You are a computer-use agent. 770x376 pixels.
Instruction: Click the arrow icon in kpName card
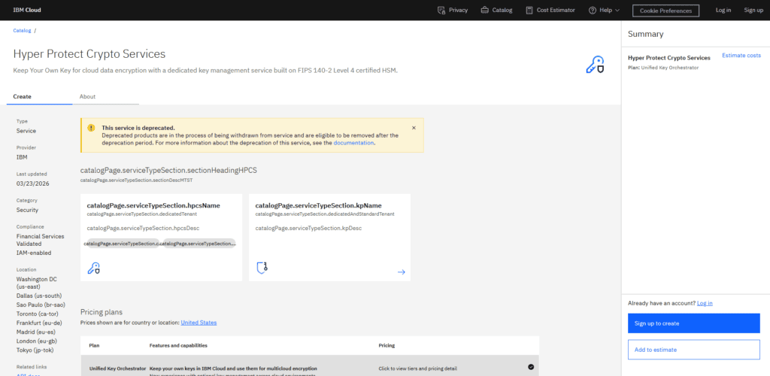[x=402, y=272]
